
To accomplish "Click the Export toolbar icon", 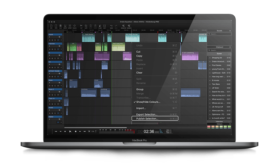I will pyautogui.click(x=70, y=26).
